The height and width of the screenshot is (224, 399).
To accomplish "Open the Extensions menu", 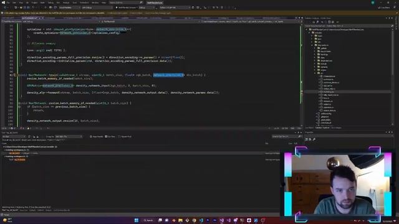I will [x=84, y=2].
